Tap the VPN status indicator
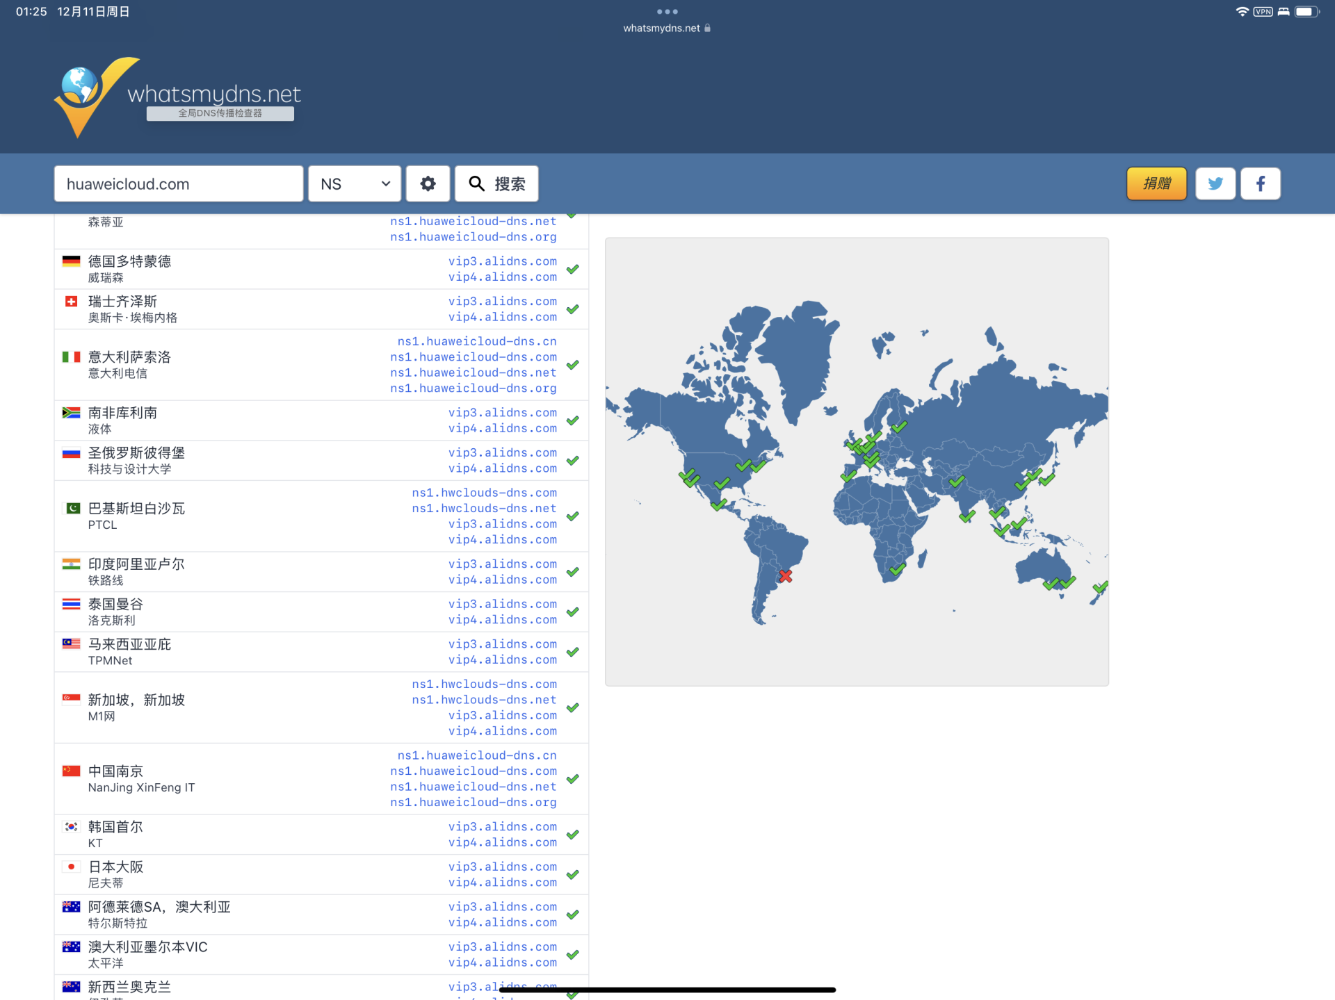Viewport: 1335px width, 1000px height. [x=1263, y=12]
